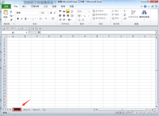Click the AutoSum sigma icon
Viewport: 159px width, 116px height.
(125, 11)
